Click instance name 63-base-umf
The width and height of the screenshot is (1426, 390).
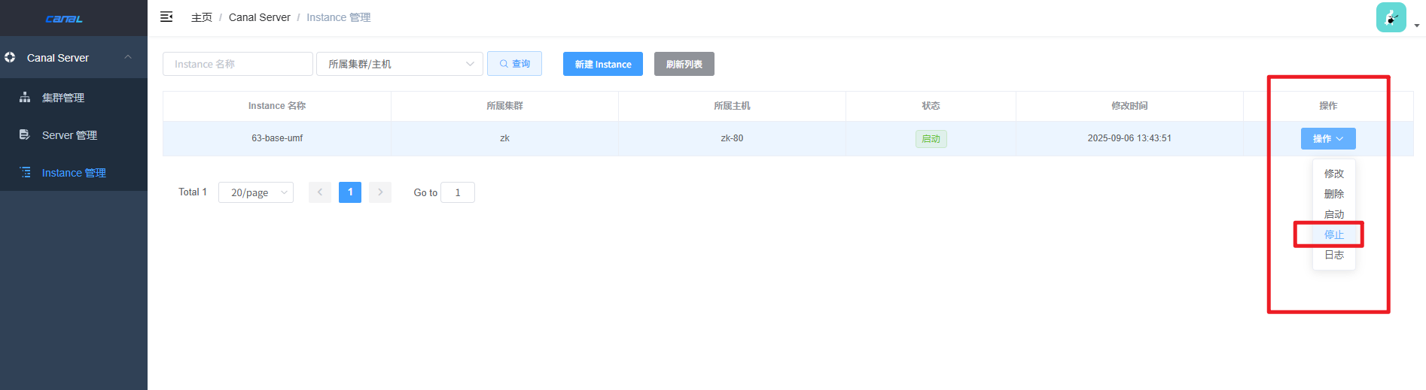[x=277, y=138]
